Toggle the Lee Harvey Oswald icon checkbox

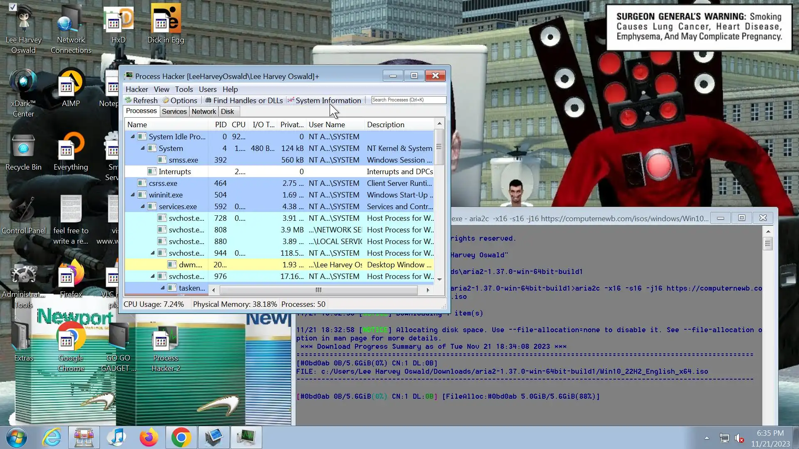click(x=13, y=7)
